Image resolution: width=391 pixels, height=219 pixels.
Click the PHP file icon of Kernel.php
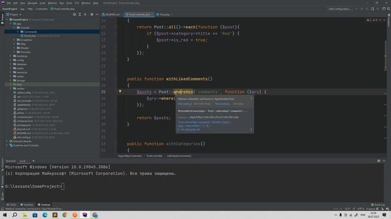pos(22,36)
